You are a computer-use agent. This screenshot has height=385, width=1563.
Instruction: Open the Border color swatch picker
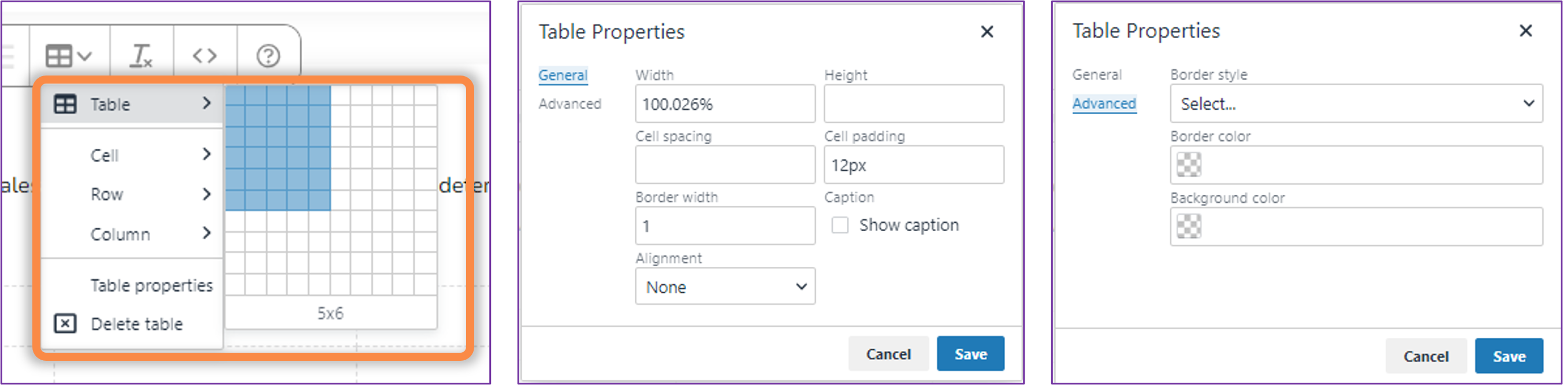click(x=1188, y=165)
